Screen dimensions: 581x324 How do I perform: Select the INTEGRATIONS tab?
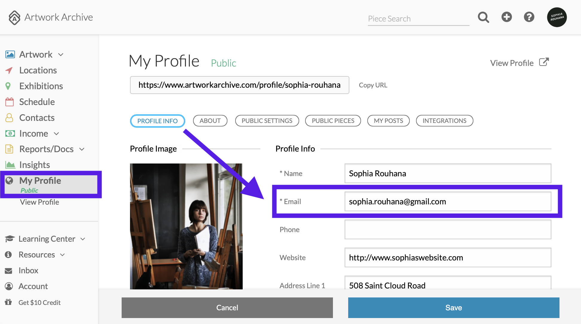[x=444, y=121]
